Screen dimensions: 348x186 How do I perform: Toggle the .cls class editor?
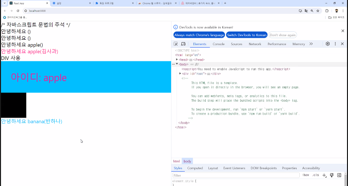click(x=315, y=175)
